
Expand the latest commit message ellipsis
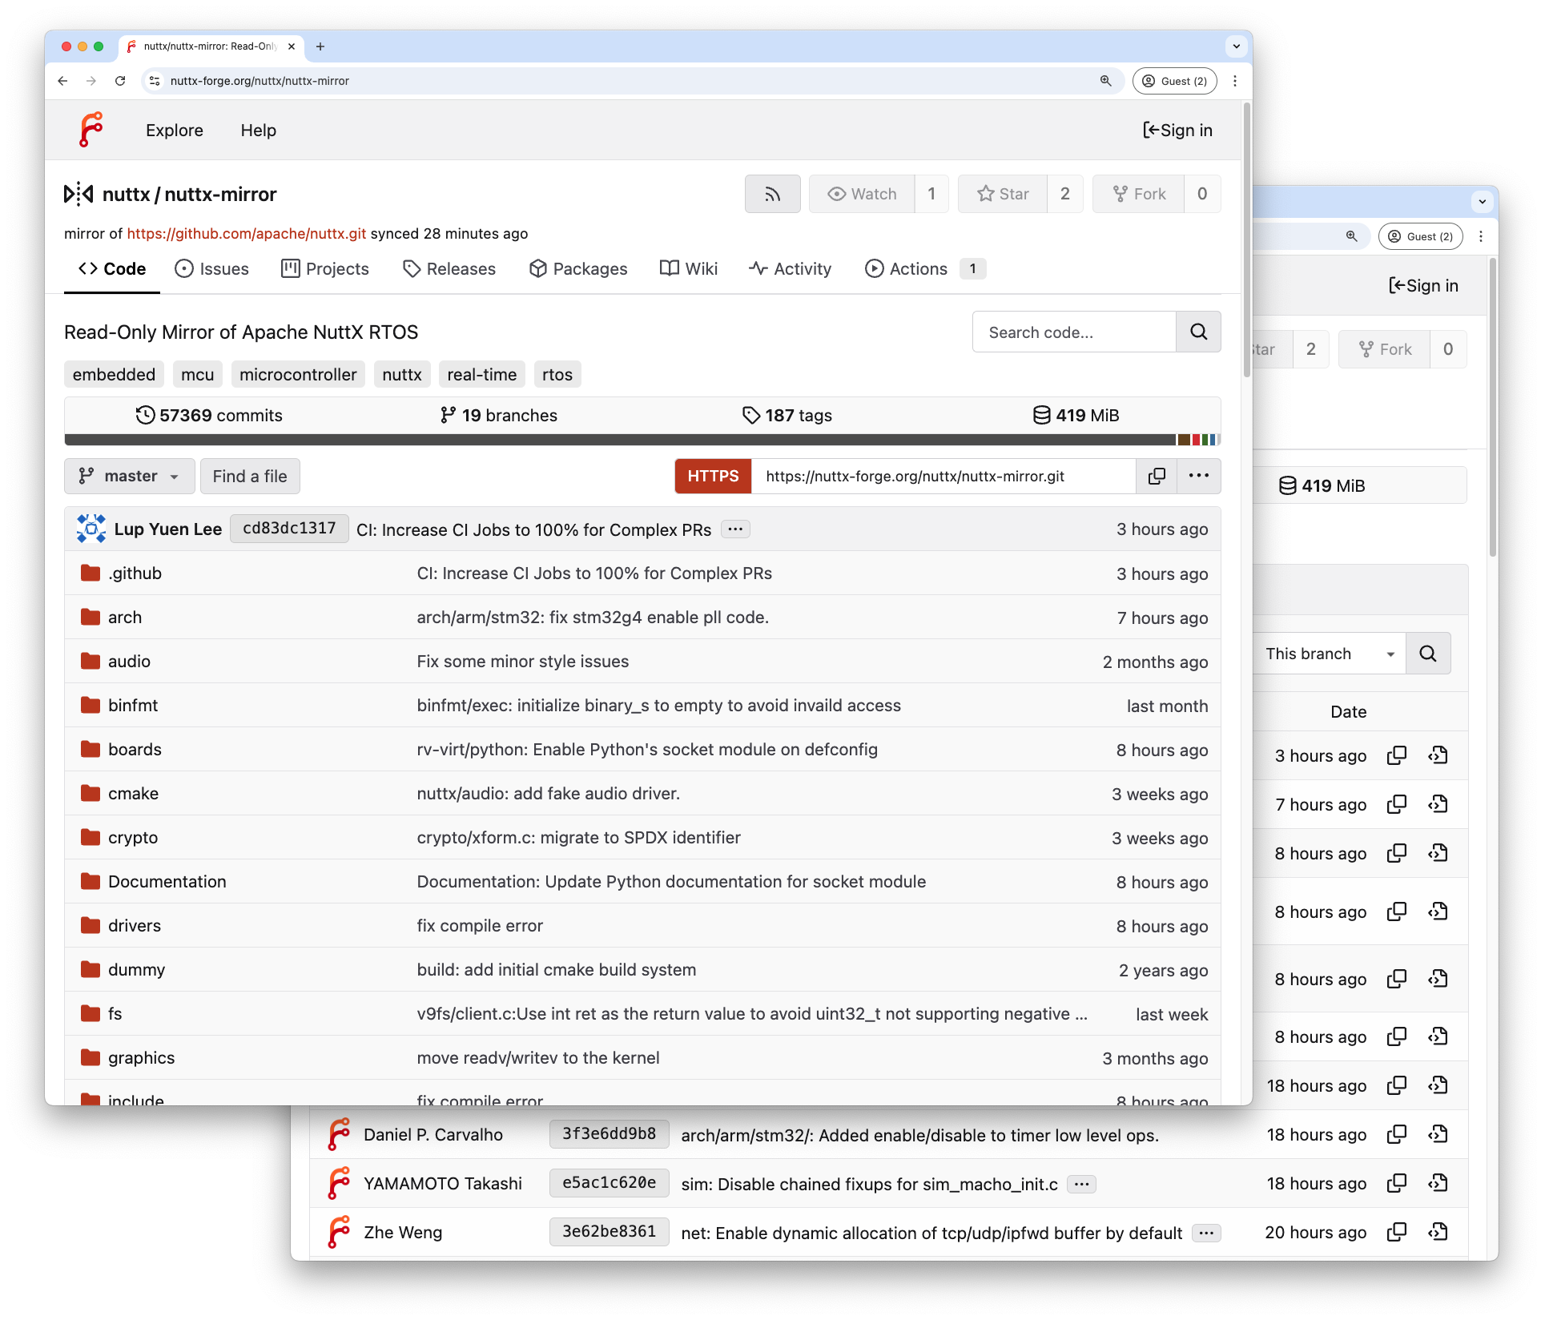click(735, 529)
